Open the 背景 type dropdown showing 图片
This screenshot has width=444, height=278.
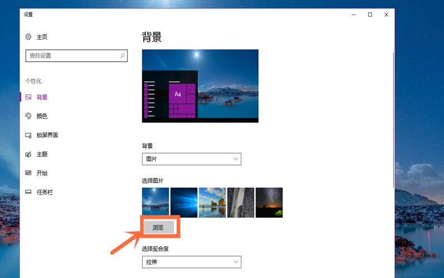coord(192,159)
